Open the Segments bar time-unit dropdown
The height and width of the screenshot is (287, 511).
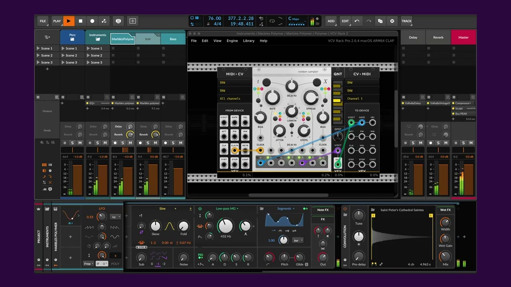click(x=298, y=240)
